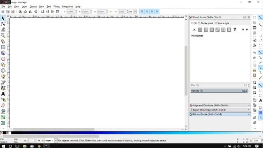Select the Zoom magnifier tool
The width and height of the screenshot is (263, 148).
point(3,35)
